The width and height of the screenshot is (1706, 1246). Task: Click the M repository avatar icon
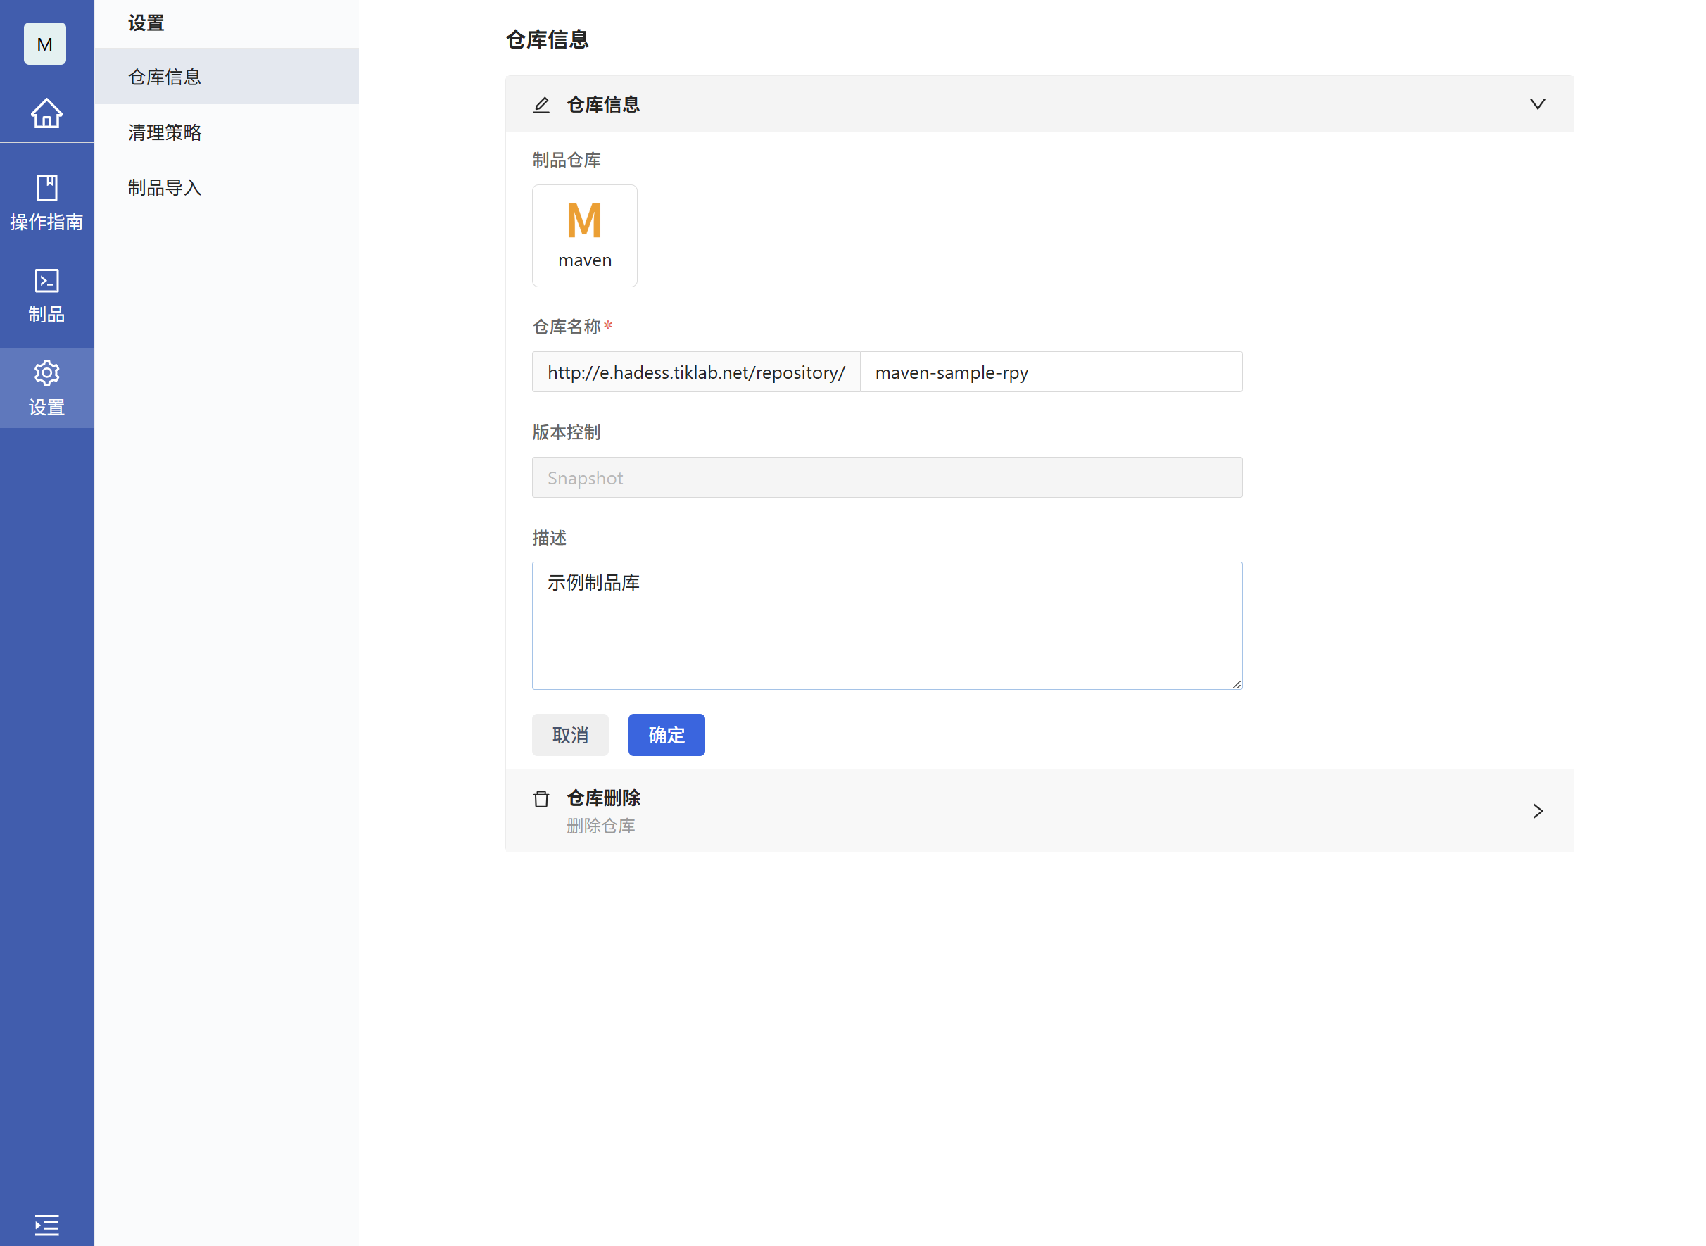pyautogui.click(x=44, y=44)
